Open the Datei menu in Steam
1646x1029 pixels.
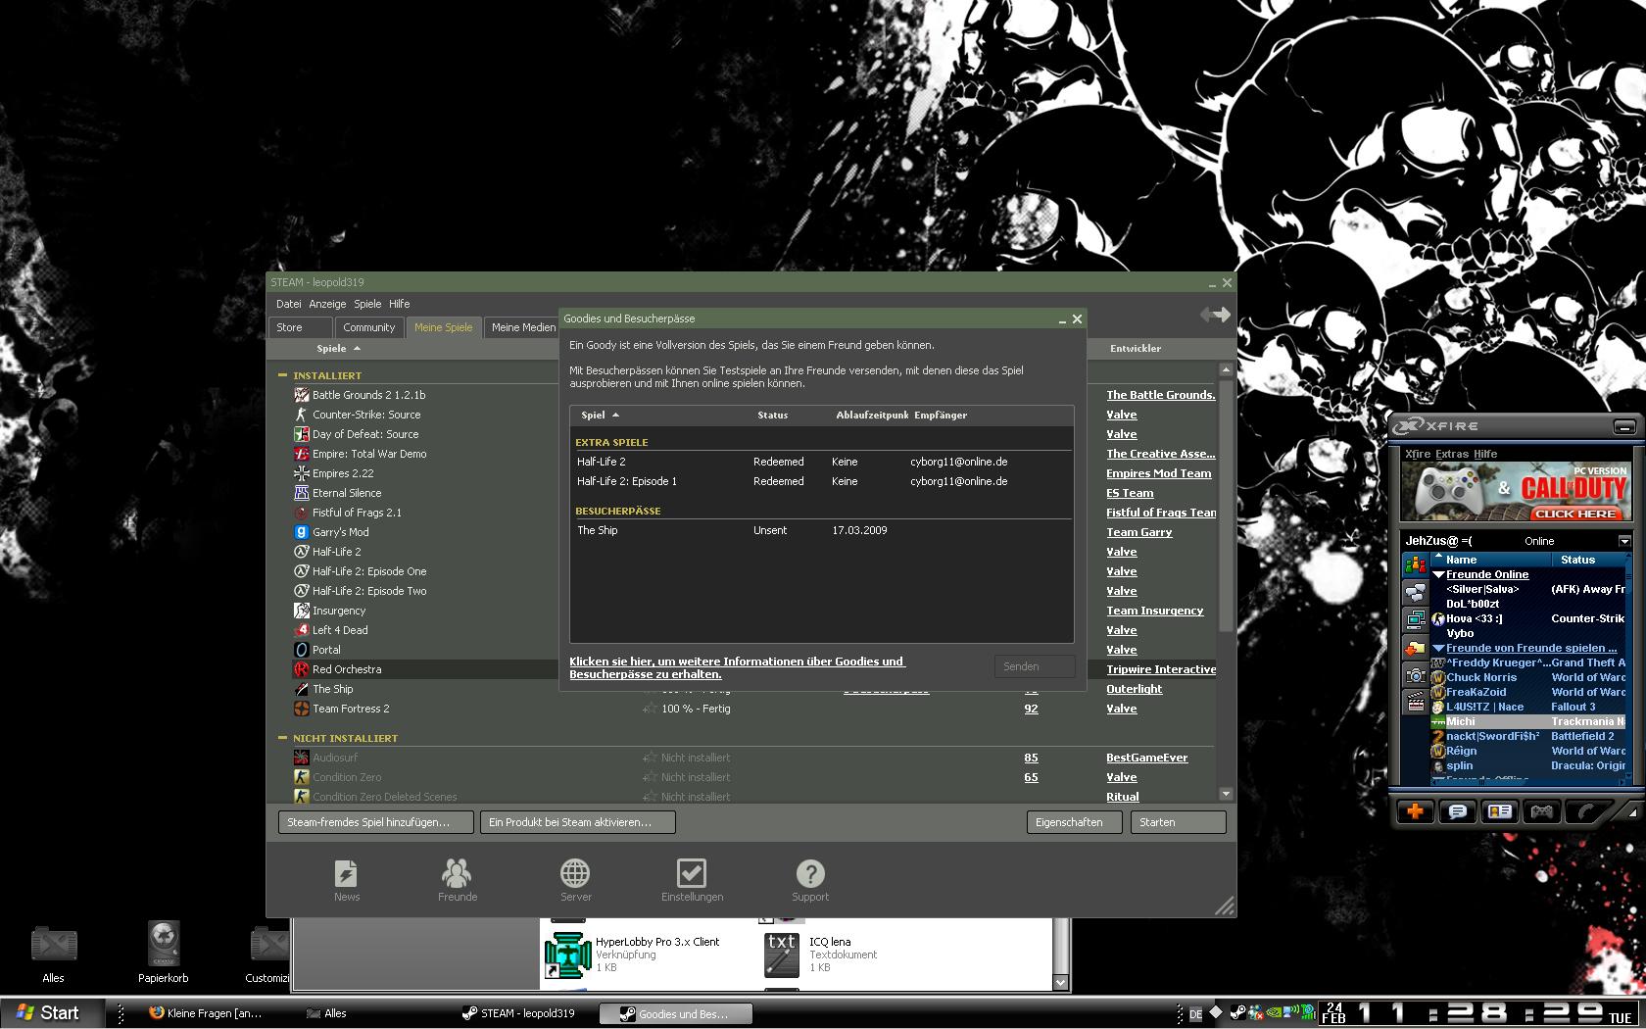[288, 304]
